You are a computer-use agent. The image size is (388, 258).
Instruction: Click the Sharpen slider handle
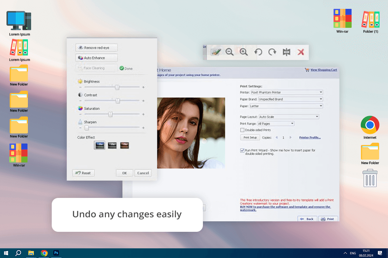[86, 128]
